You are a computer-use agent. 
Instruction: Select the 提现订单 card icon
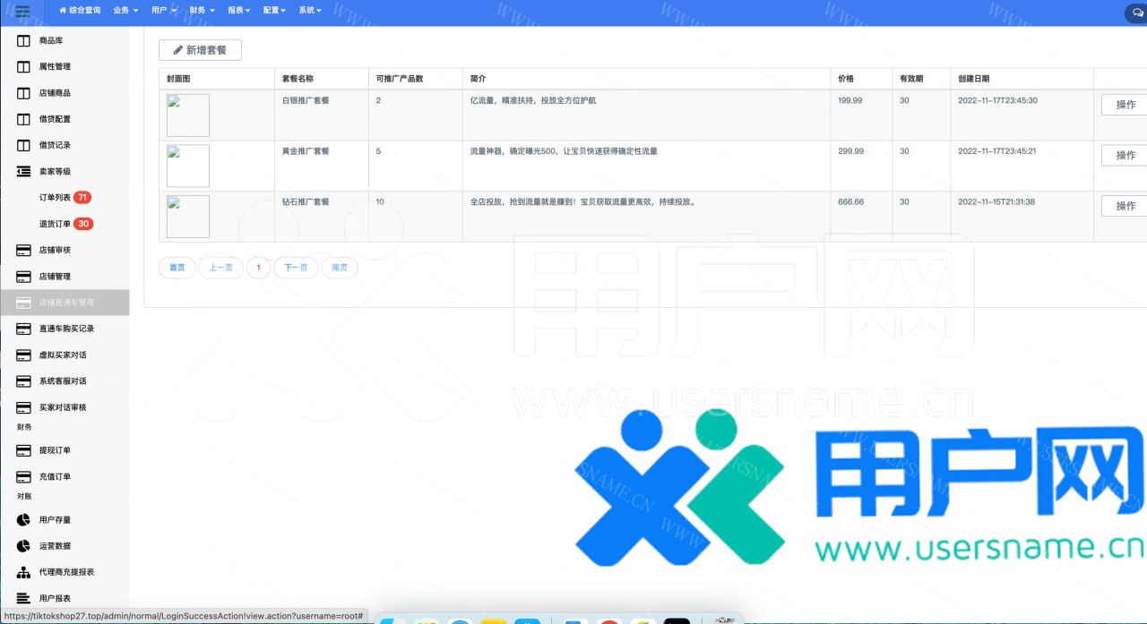point(23,450)
